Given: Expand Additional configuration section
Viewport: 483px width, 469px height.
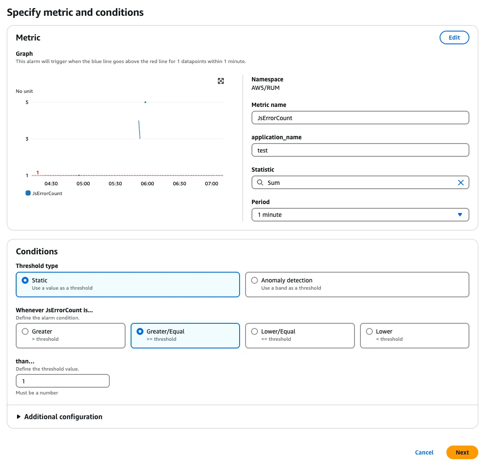Looking at the screenshot, I should [19, 417].
